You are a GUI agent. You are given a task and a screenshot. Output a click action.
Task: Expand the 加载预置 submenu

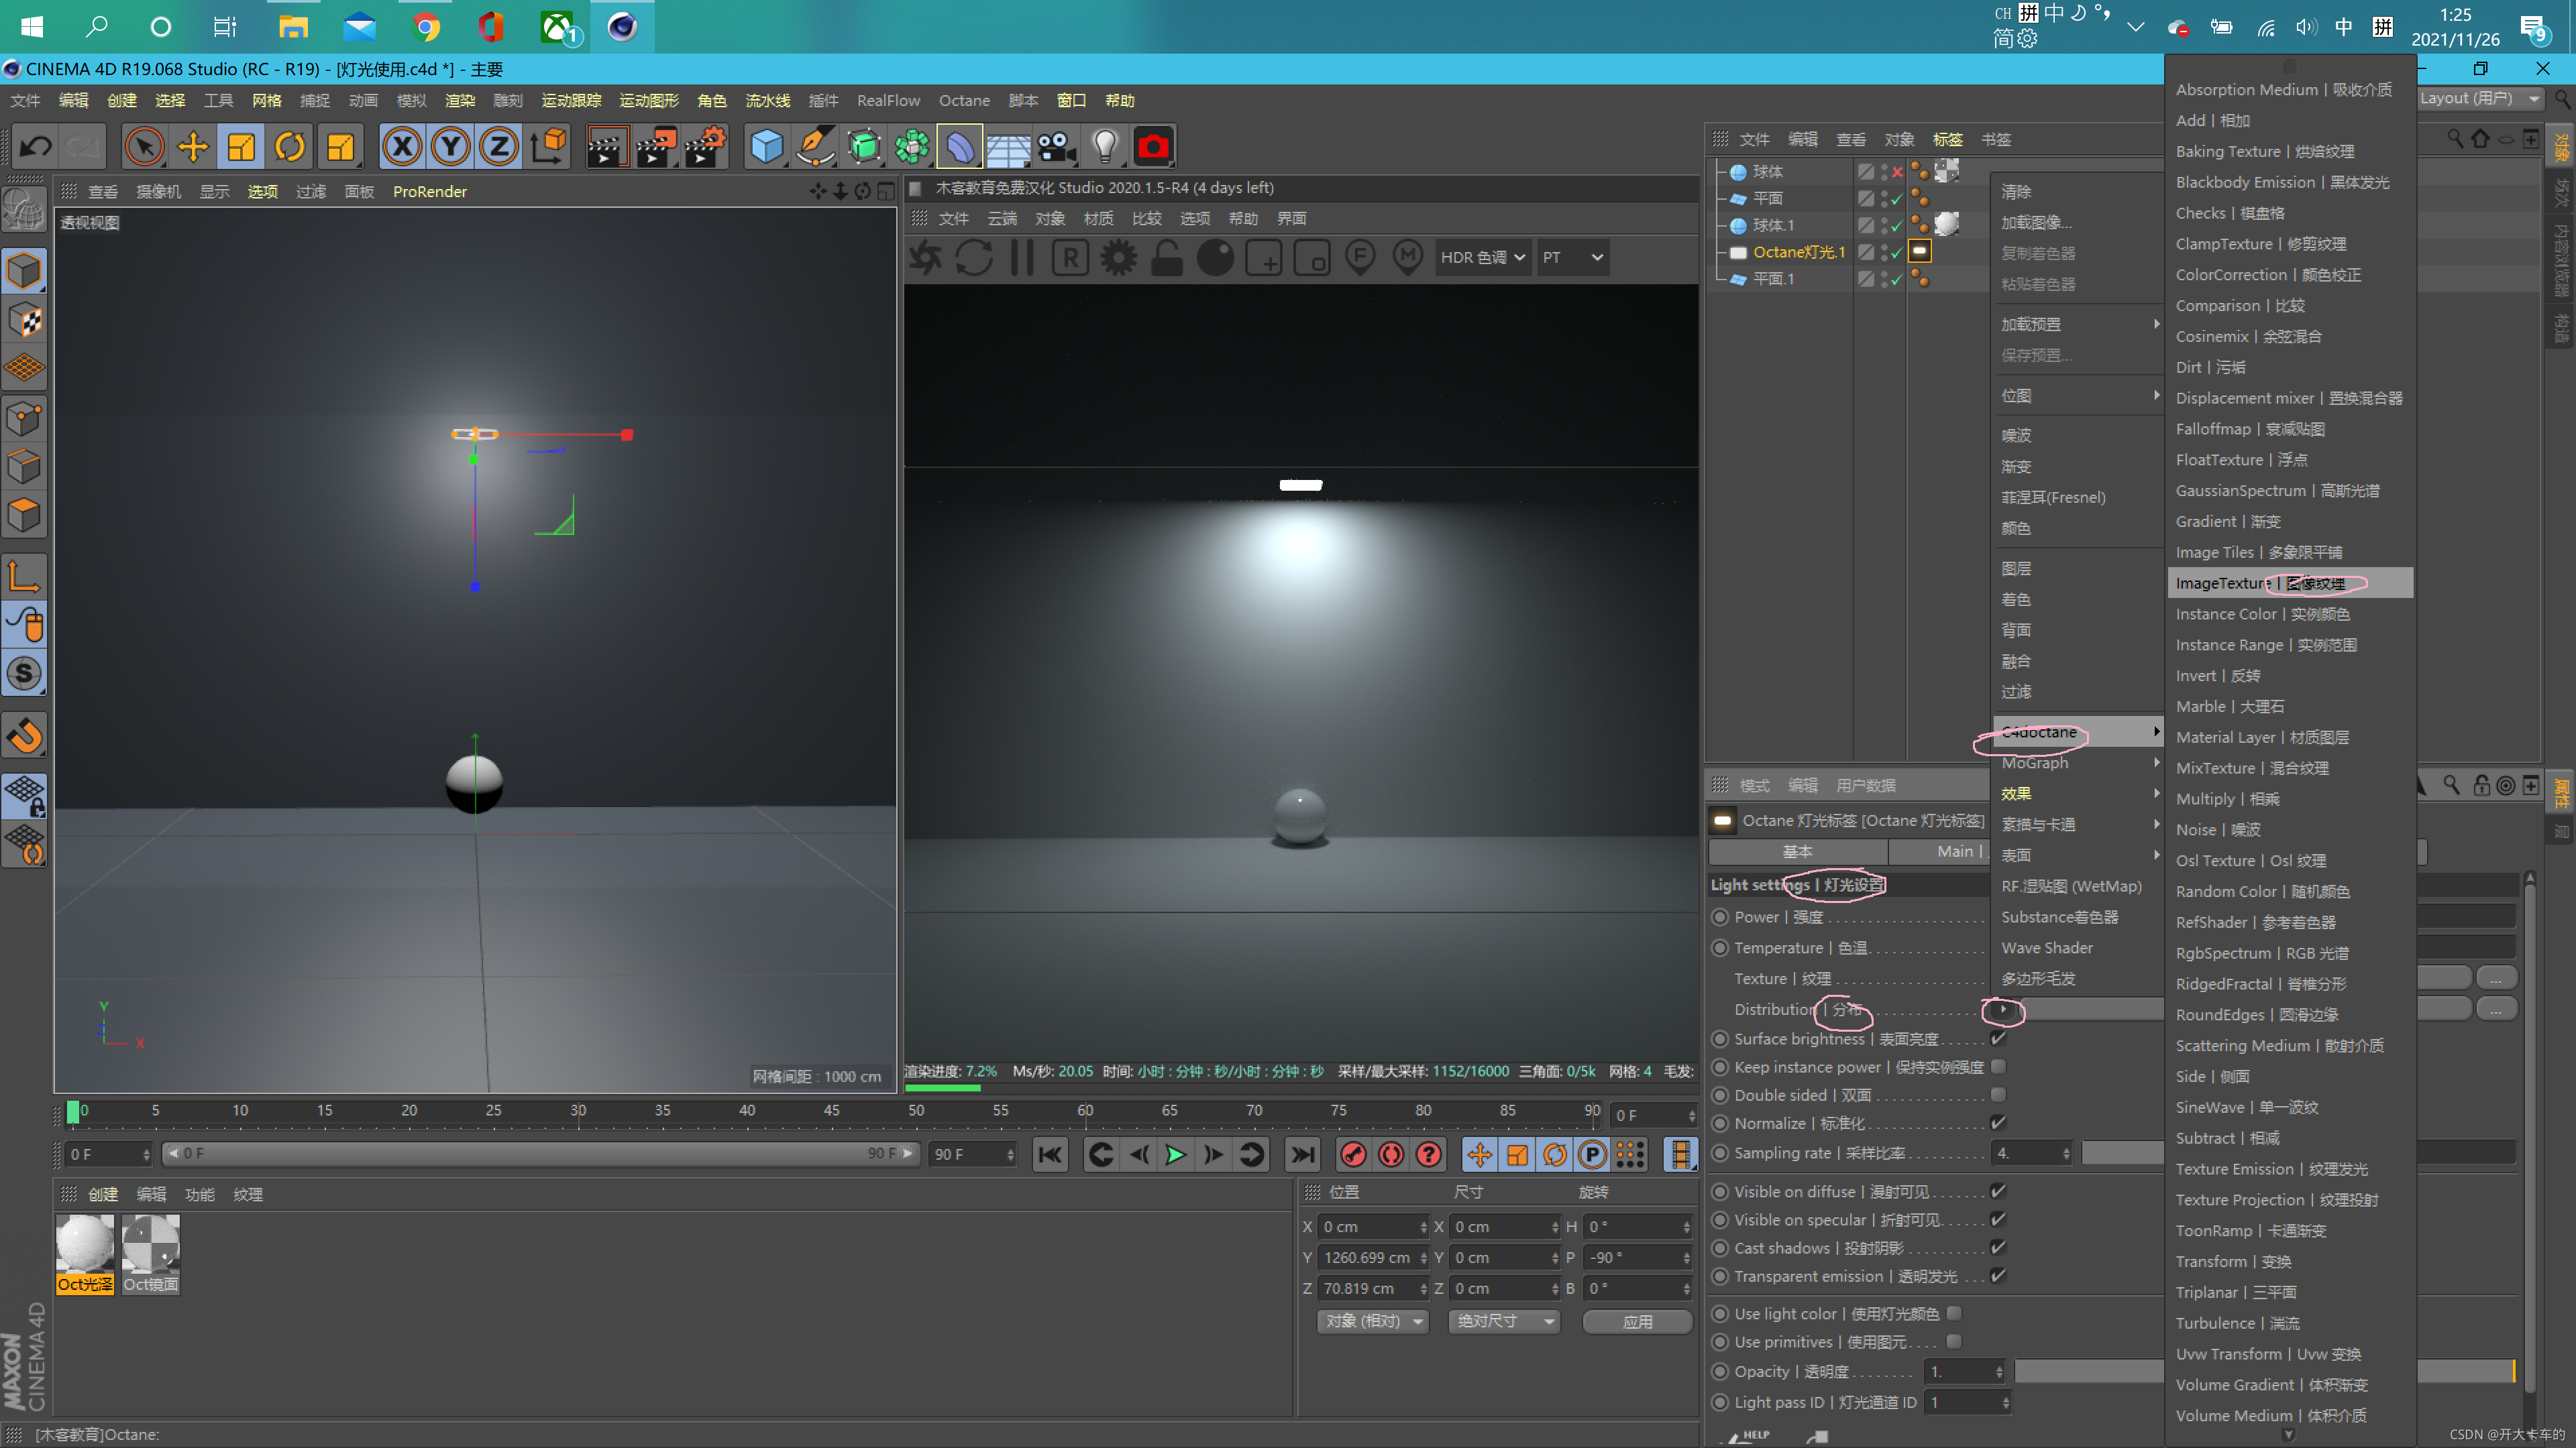[2078, 324]
